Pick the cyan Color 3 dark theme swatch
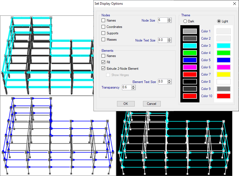239x176 pixels. (190, 46)
